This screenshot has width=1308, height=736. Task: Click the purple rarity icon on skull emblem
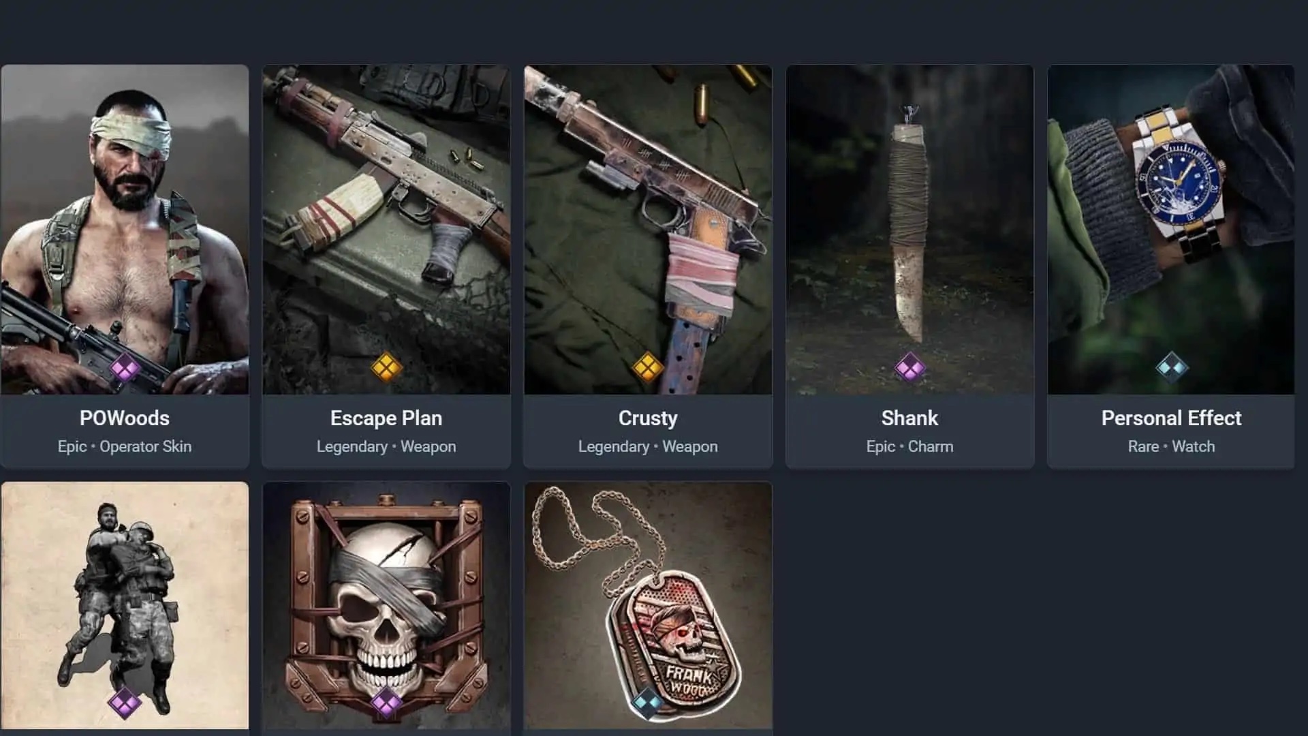pyautogui.click(x=386, y=703)
